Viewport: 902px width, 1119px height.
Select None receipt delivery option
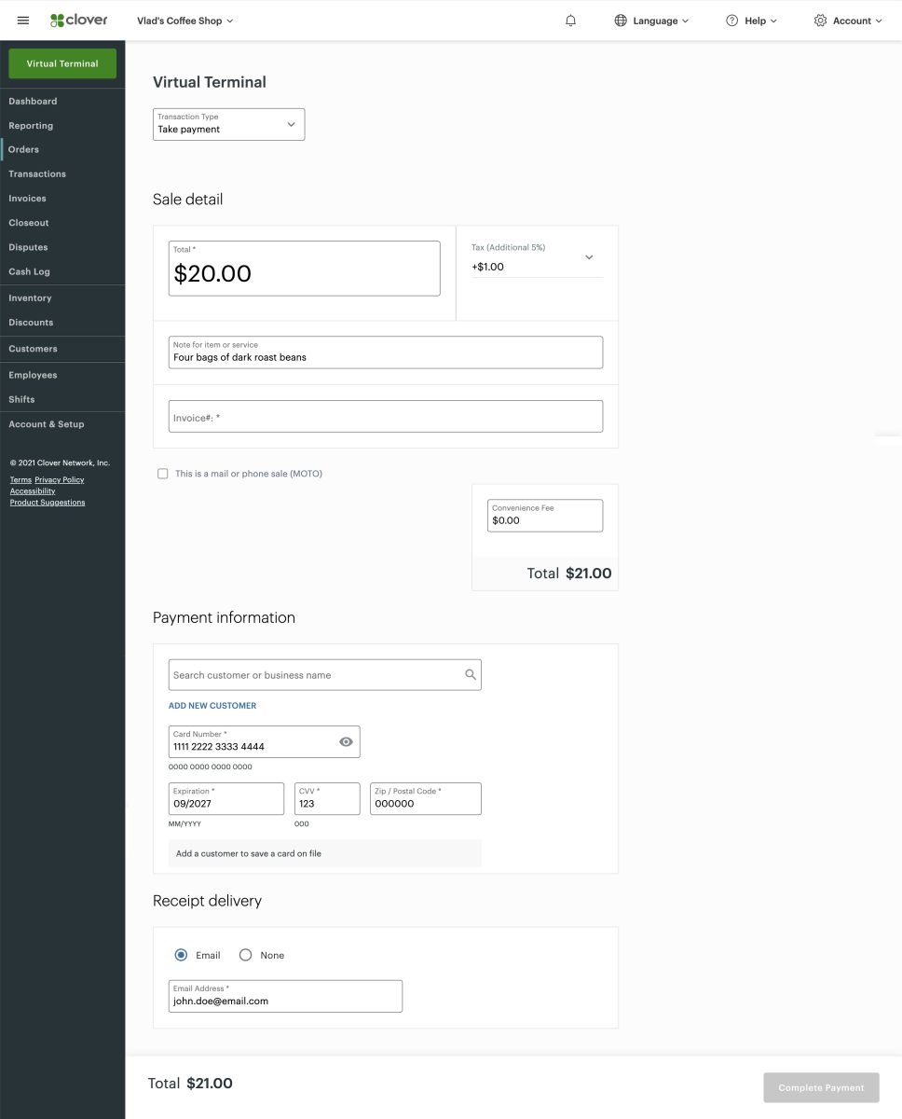pyautogui.click(x=246, y=955)
